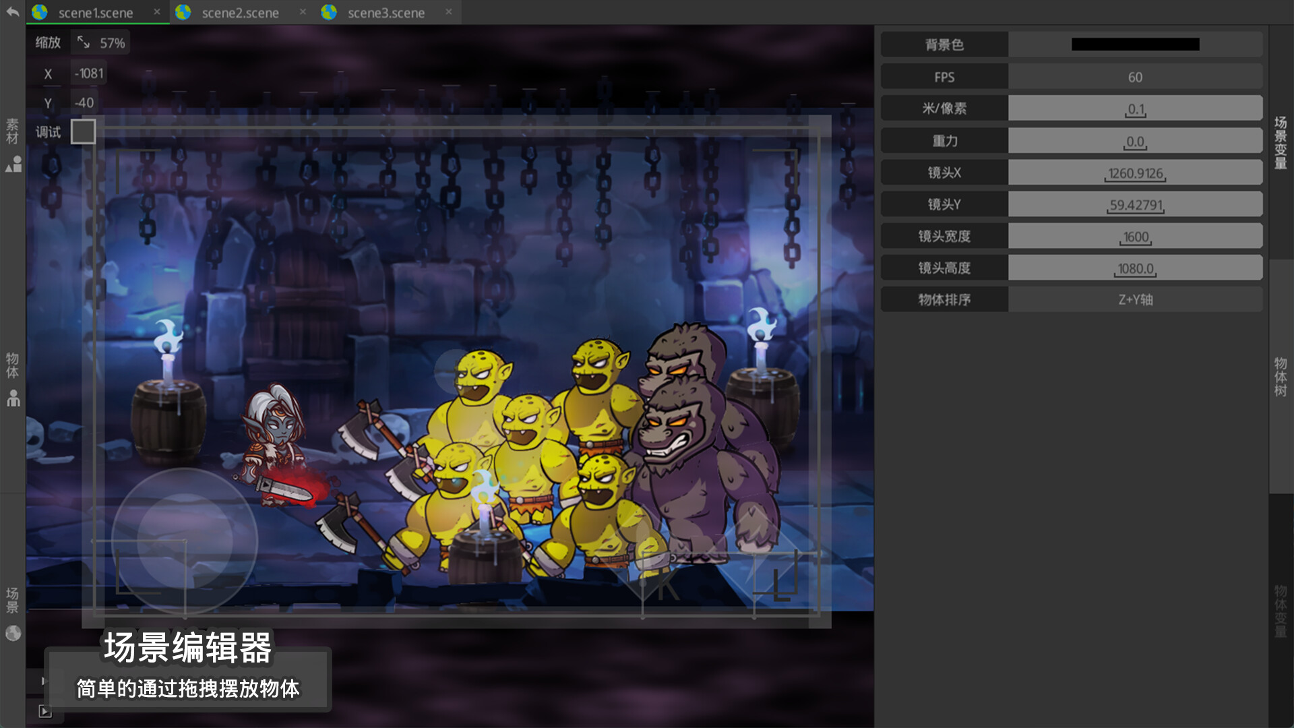Open the 场景变量 scene variables side tab
This screenshot has height=728, width=1294.
(x=1281, y=142)
